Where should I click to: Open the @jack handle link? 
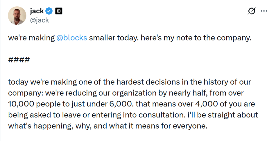coord(39,20)
